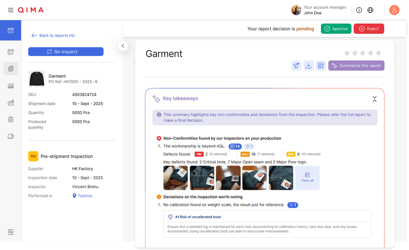Go back to reports list

53,36
